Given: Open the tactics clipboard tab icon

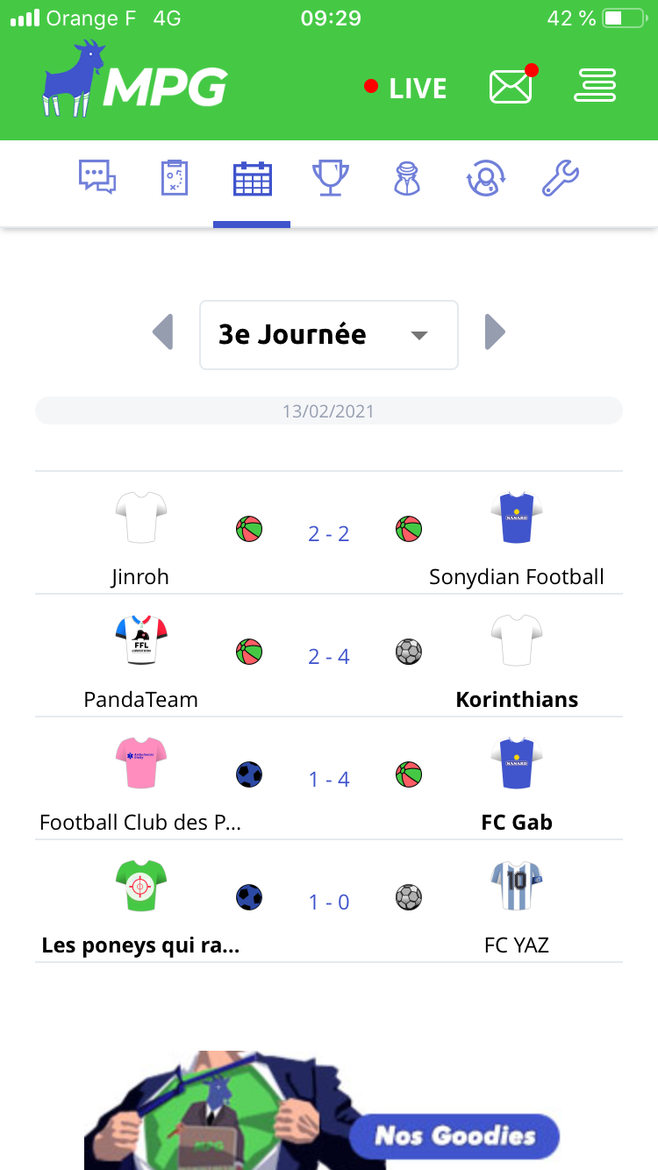Looking at the screenshot, I should point(175,177).
